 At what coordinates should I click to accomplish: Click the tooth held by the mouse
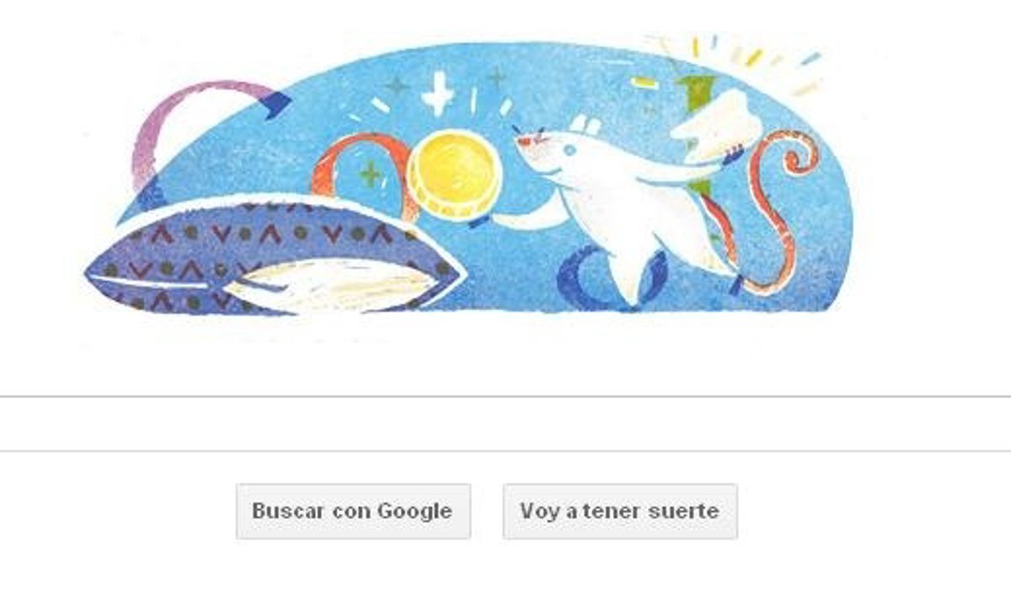pyautogui.click(x=716, y=126)
